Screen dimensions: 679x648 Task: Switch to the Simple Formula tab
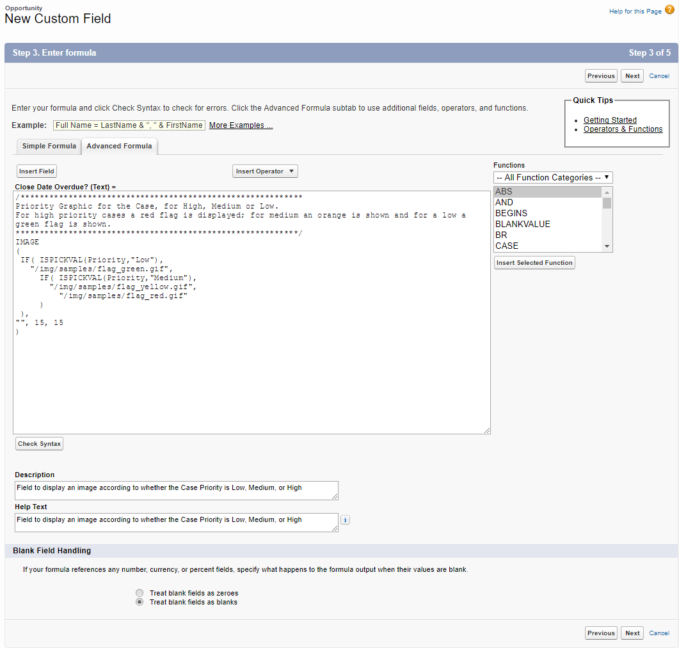click(49, 146)
